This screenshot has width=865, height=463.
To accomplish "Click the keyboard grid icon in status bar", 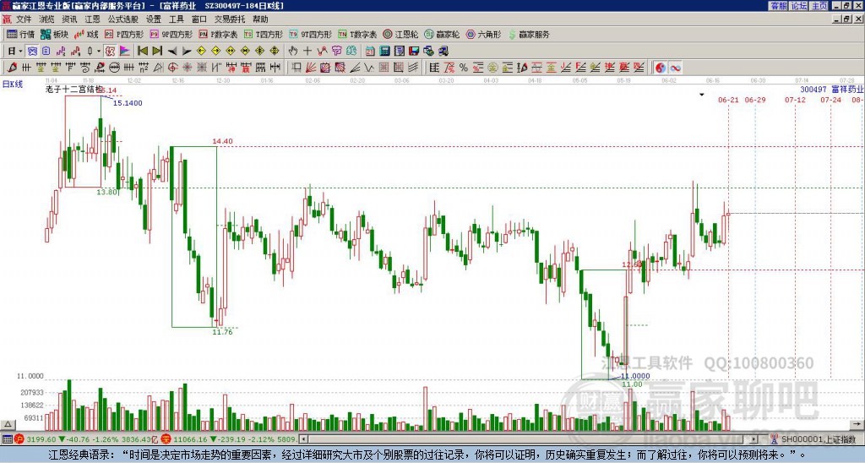I will (7, 439).
